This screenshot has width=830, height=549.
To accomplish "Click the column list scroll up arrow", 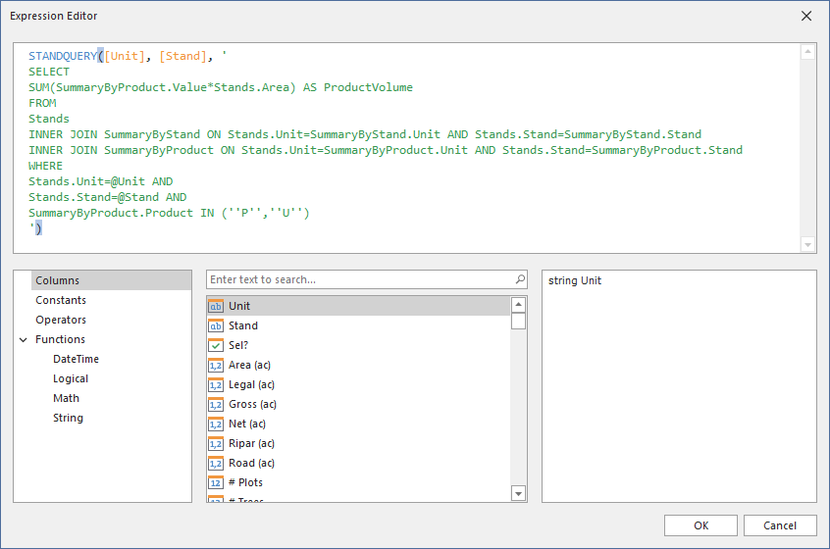I will point(518,305).
